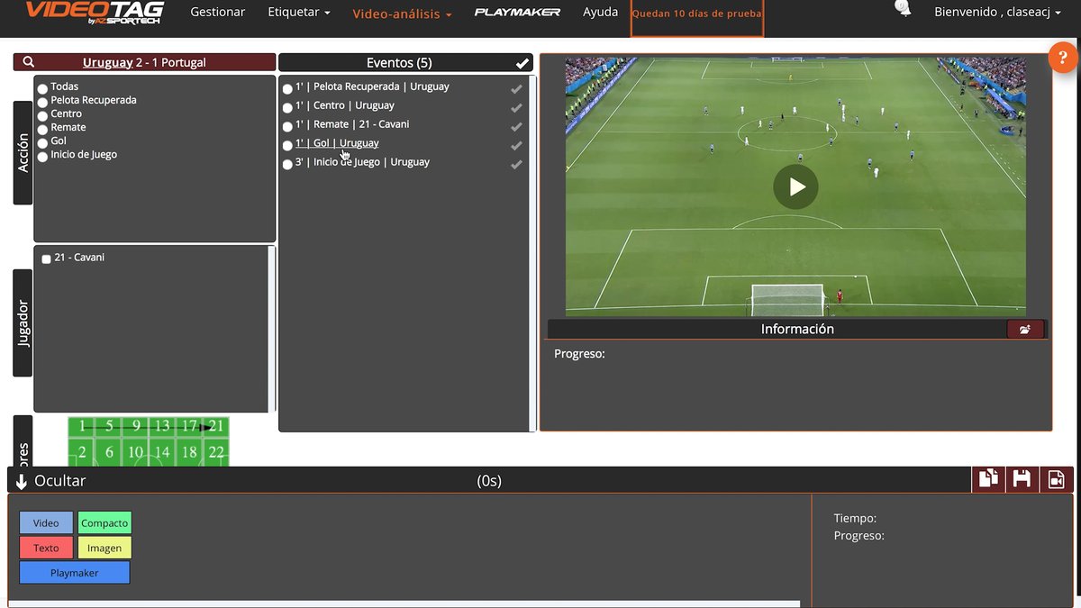Click the blue Video button
This screenshot has width=1081, height=608.
coord(46,523)
